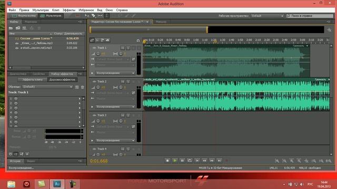The width and height of the screenshot is (337, 189).
Task: Open Track 3 automation mode dropdown
Action: coord(115,140)
